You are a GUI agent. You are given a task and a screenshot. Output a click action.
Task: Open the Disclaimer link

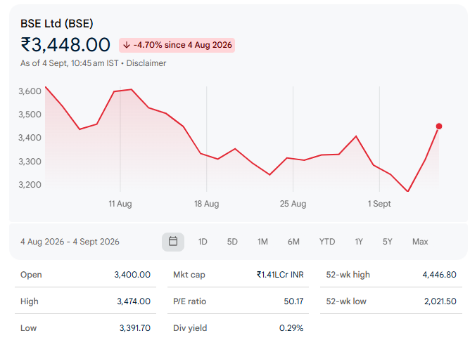[146, 63]
